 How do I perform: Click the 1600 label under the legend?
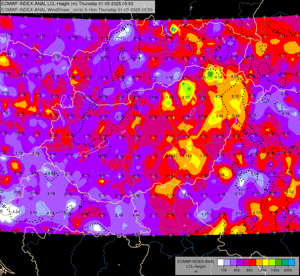[x=275, y=270]
